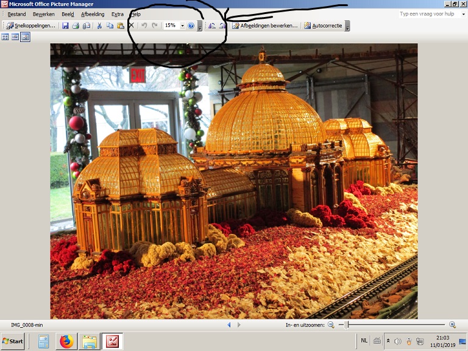Click the Autocorrectie button
Image resolution: width=468 pixels, height=351 pixels.
(x=324, y=26)
